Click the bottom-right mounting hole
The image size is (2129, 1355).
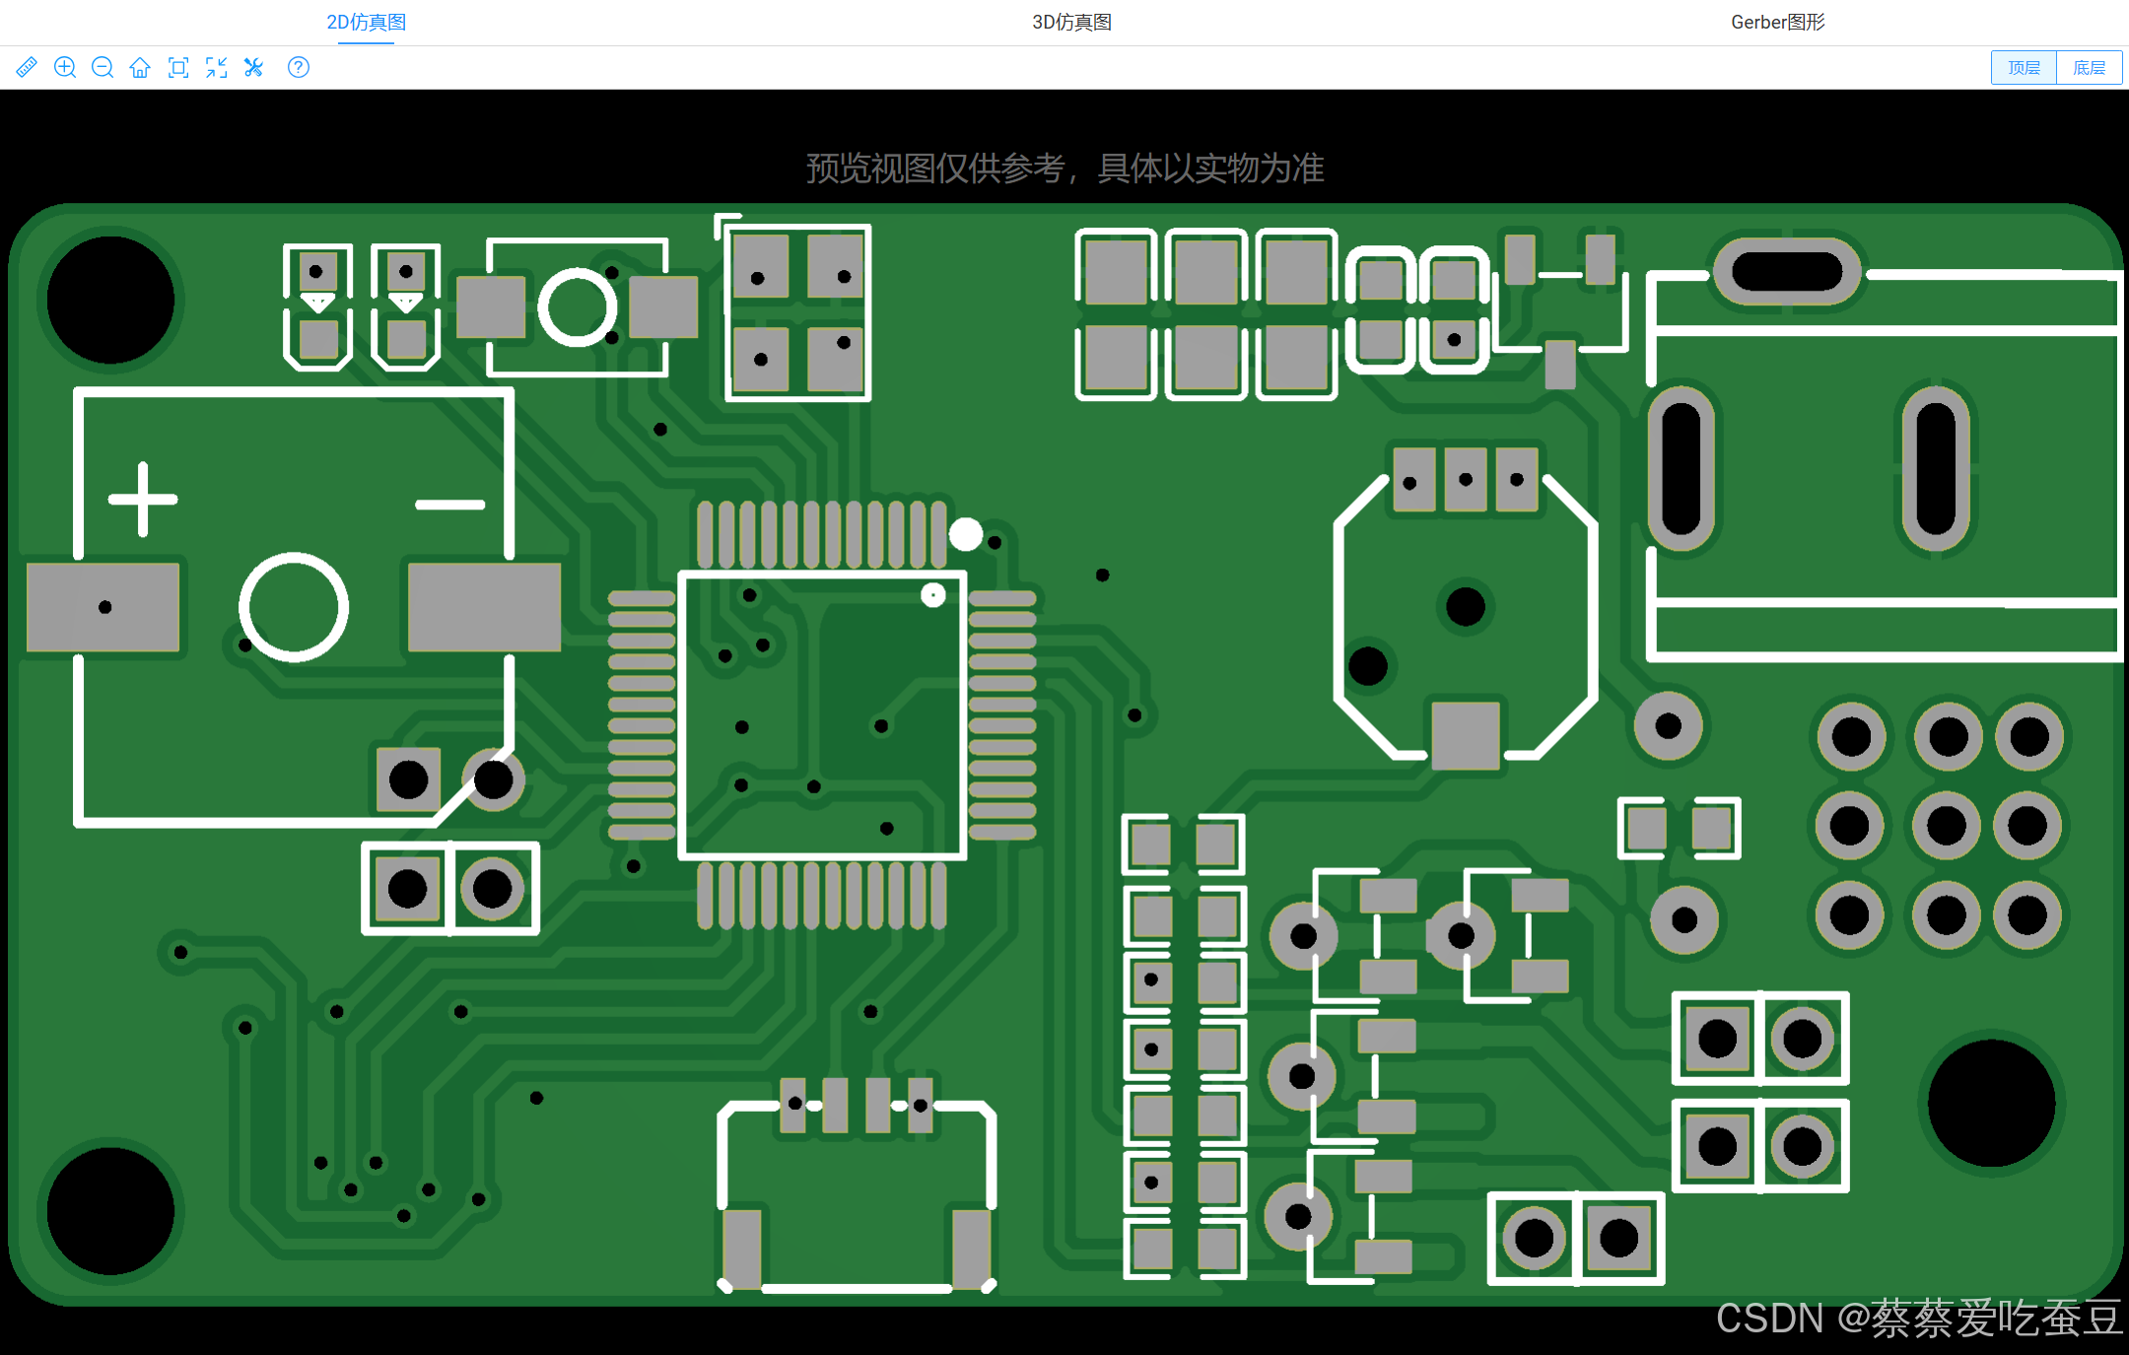1990,1103
